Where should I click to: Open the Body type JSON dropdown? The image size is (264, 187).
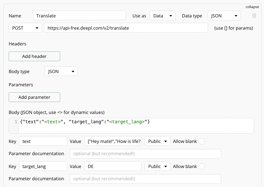(x=61, y=71)
